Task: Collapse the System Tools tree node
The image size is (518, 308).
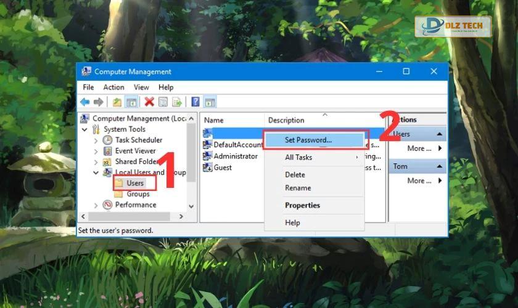Action: 85,129
